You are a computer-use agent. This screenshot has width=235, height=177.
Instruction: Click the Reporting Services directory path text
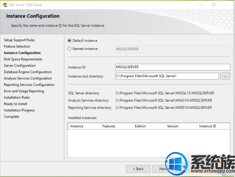click(164, 108)
